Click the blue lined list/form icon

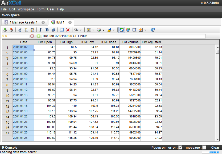(x=62, y=30)
